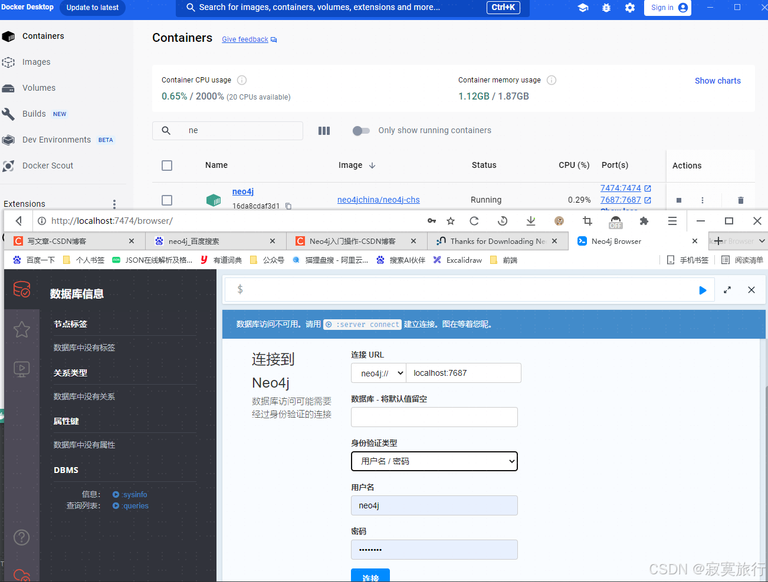768x582 pixels.
Task: Open browser screenshot crop tool
Action: click(588, 221)
